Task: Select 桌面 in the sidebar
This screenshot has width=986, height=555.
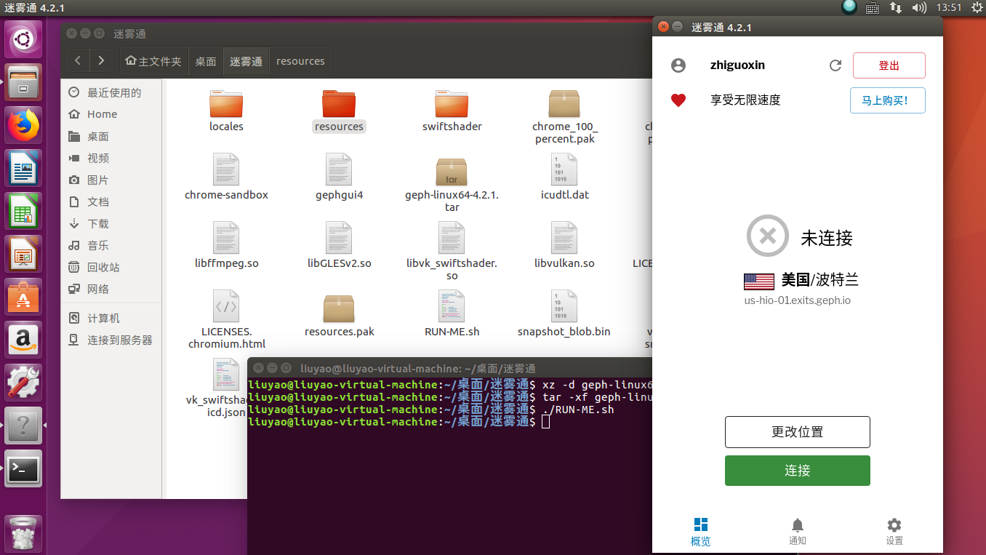Action: click(113, 136)
